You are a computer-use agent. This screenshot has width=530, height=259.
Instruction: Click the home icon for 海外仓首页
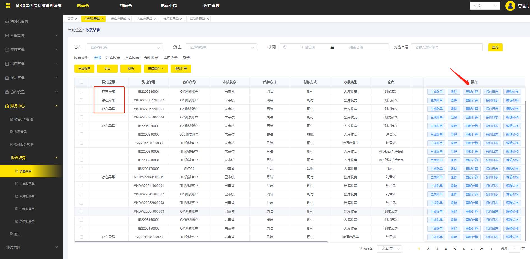(x=7, y=22)
